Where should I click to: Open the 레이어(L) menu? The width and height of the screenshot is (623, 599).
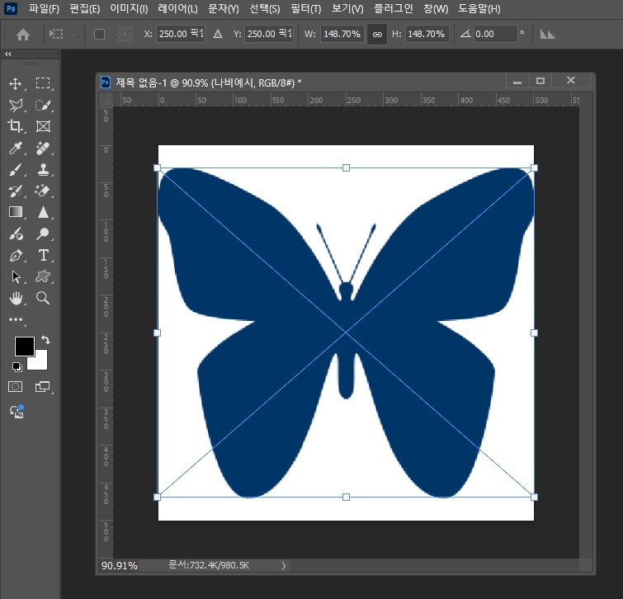coord(177,9)
